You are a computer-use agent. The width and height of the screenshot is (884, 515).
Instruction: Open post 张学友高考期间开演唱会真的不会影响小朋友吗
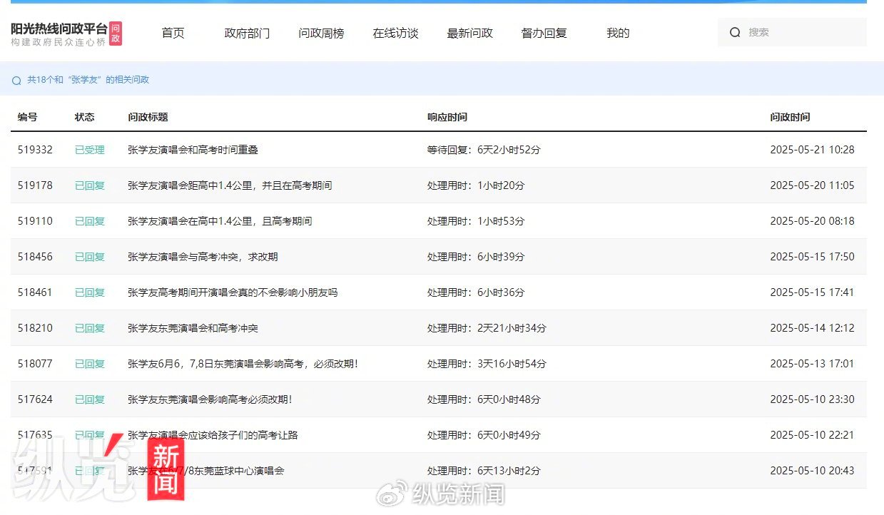(233, 292)
